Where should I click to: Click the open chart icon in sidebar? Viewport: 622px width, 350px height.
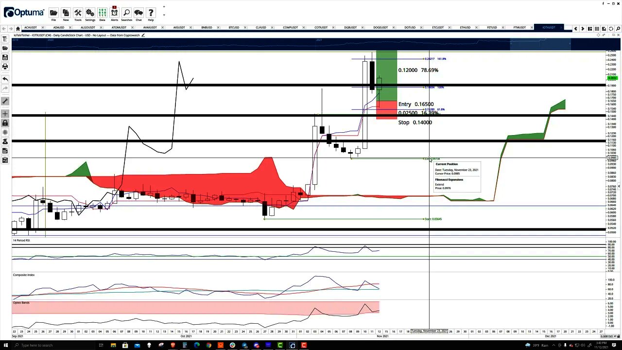click(5, 48)
